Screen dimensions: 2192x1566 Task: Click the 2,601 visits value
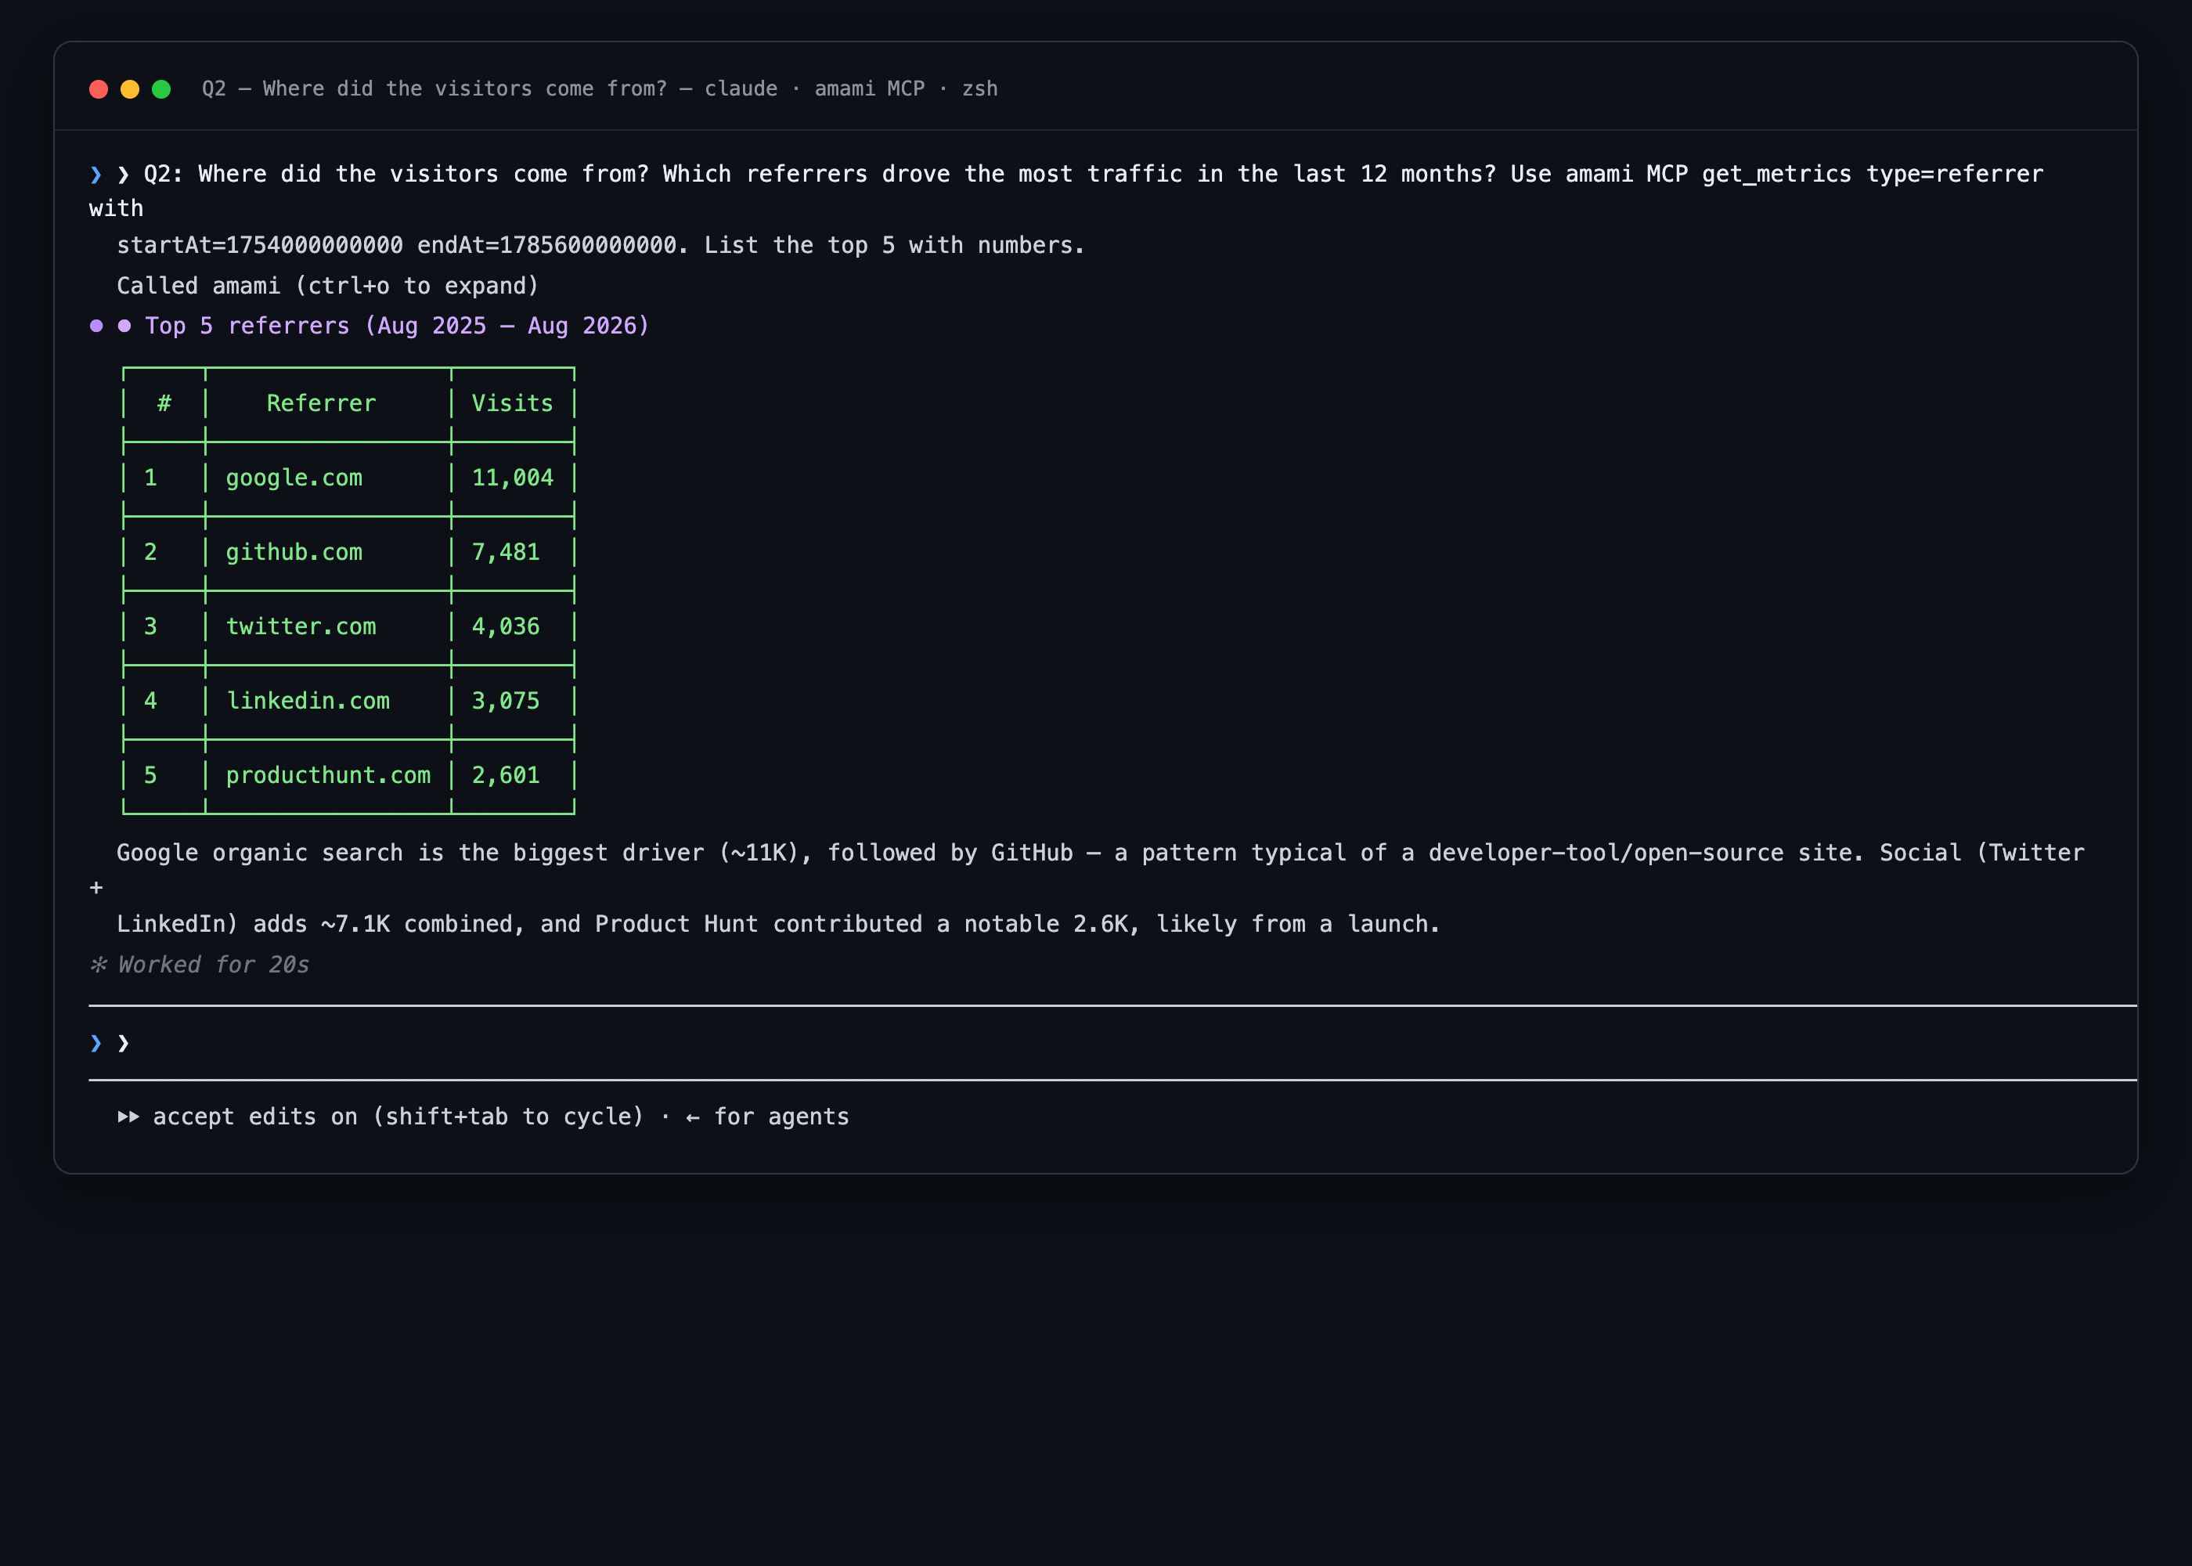point(505,775)
